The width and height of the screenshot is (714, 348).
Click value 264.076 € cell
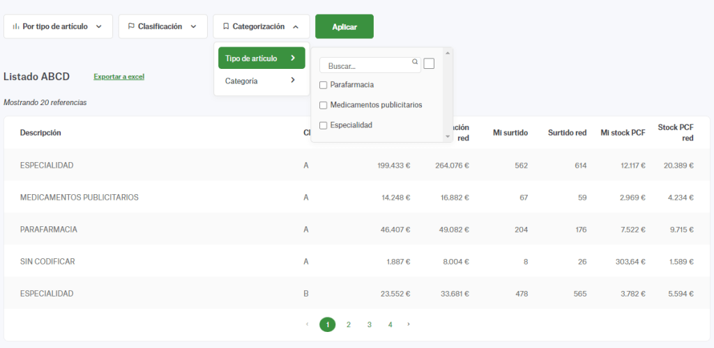452,166
